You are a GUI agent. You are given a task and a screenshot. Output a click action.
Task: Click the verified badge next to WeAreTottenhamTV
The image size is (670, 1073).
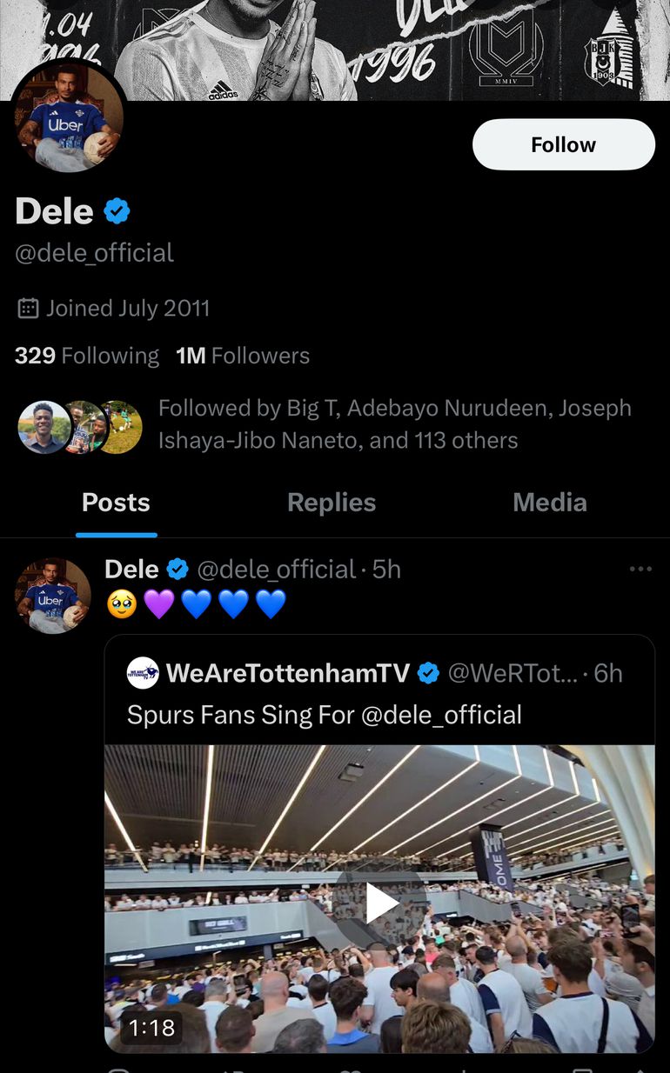pyautogui.click(x=428, y=673)
